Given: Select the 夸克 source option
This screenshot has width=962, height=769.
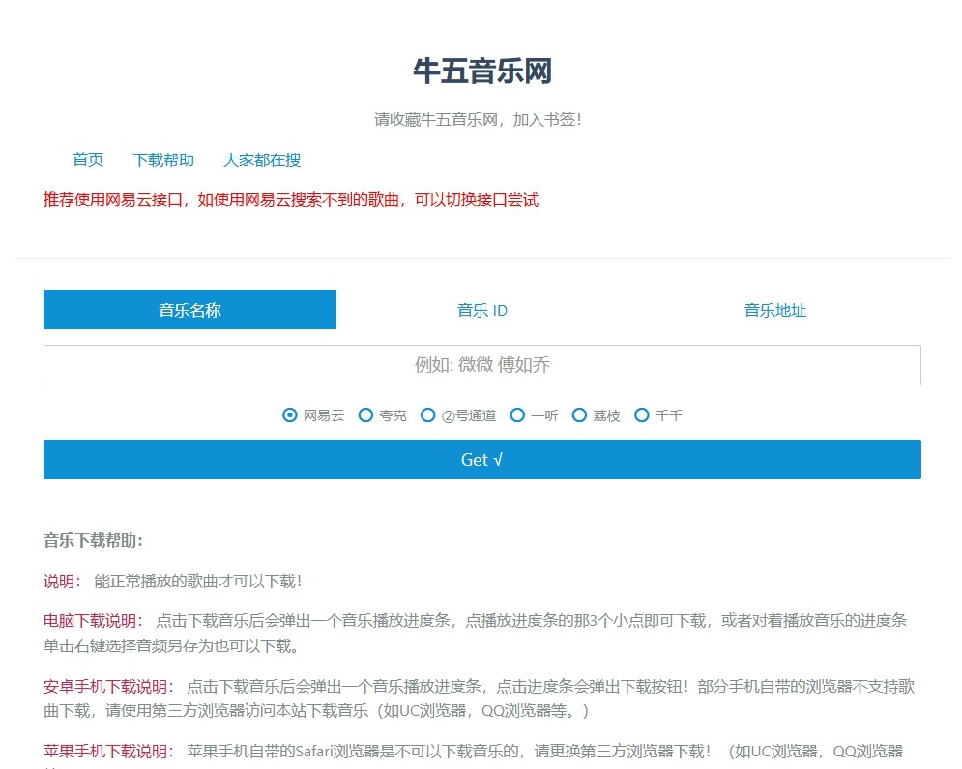Looking at the screenshot, I should [366, 414].
